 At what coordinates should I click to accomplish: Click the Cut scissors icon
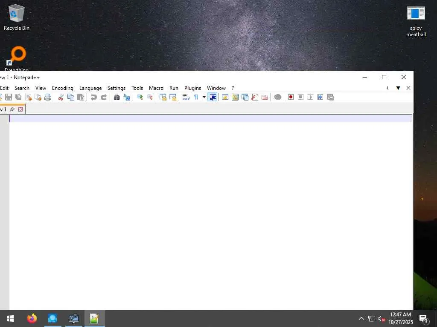pos(61,97)
